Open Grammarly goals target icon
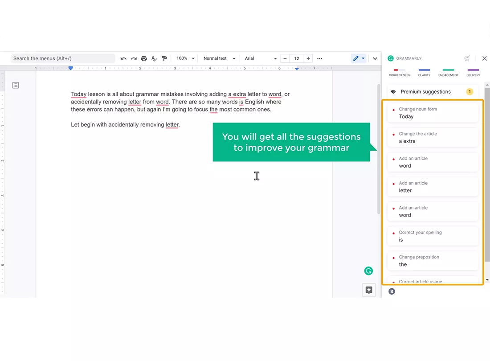This screenshot has height=361, width=490. (x=467, y=58)
